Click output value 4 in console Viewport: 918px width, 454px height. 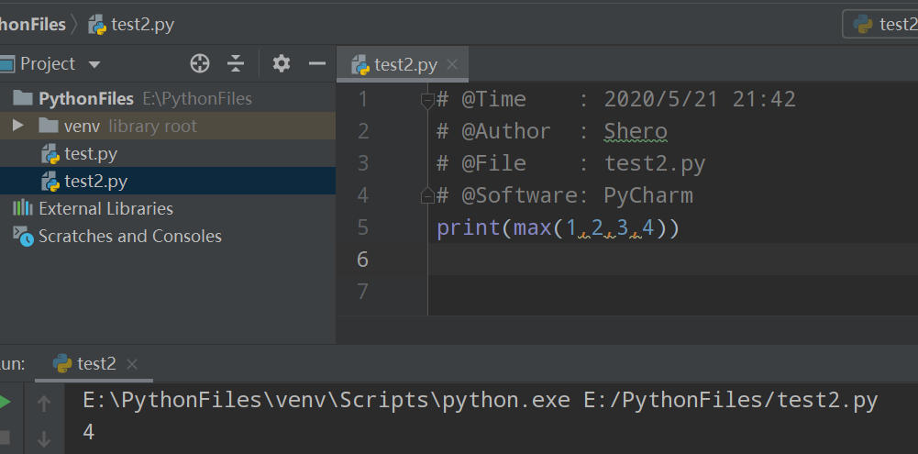pos(88,432)
